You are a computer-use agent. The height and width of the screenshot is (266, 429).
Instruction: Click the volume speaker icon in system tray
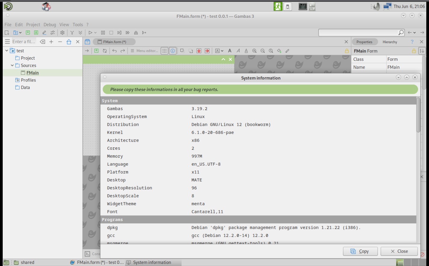[376, 6]
